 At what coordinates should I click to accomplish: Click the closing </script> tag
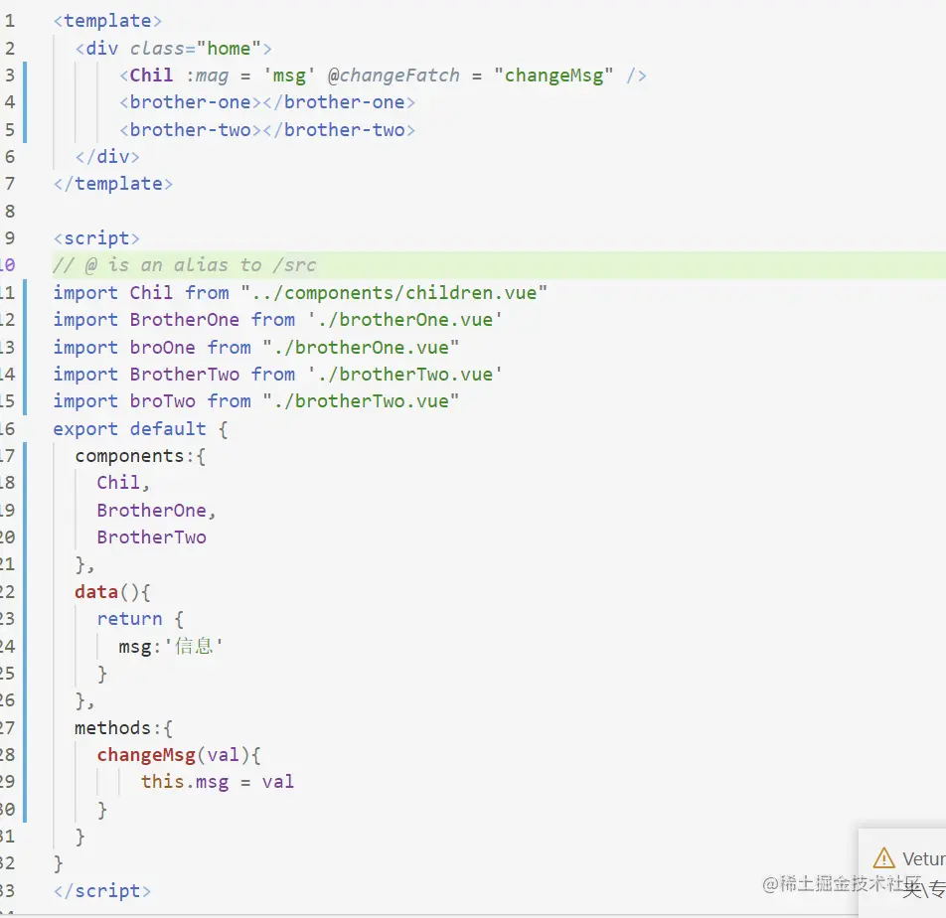click(x=102, y=891)
